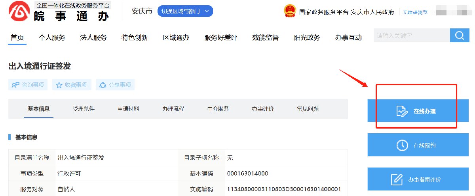Open the 效能监督 menu

click(266, 38)
